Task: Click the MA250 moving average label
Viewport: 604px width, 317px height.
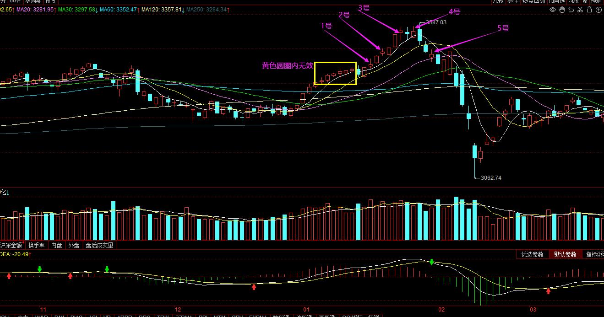Action: tap(206, 10)
